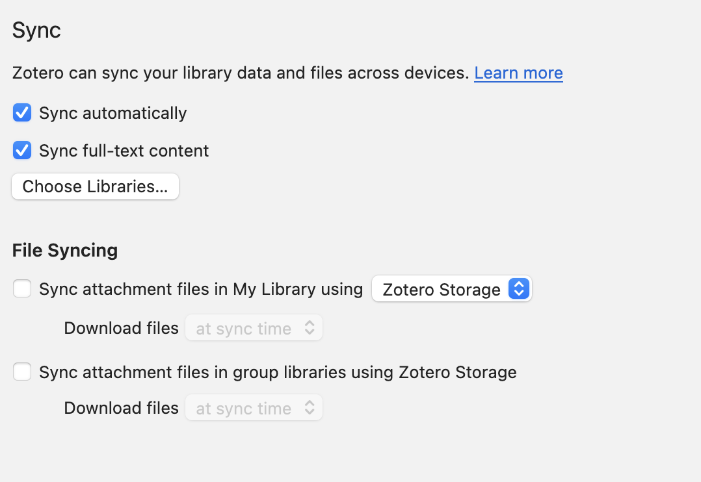Open the group libraries Download files dropdown
Screen dimensions: 701x482
click(254, 407)
